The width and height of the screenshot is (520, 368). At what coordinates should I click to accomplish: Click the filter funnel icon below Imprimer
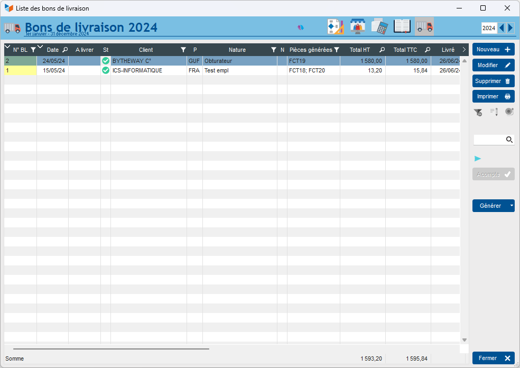(478, 112)
